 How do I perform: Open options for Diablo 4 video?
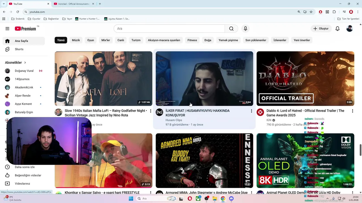352,111
